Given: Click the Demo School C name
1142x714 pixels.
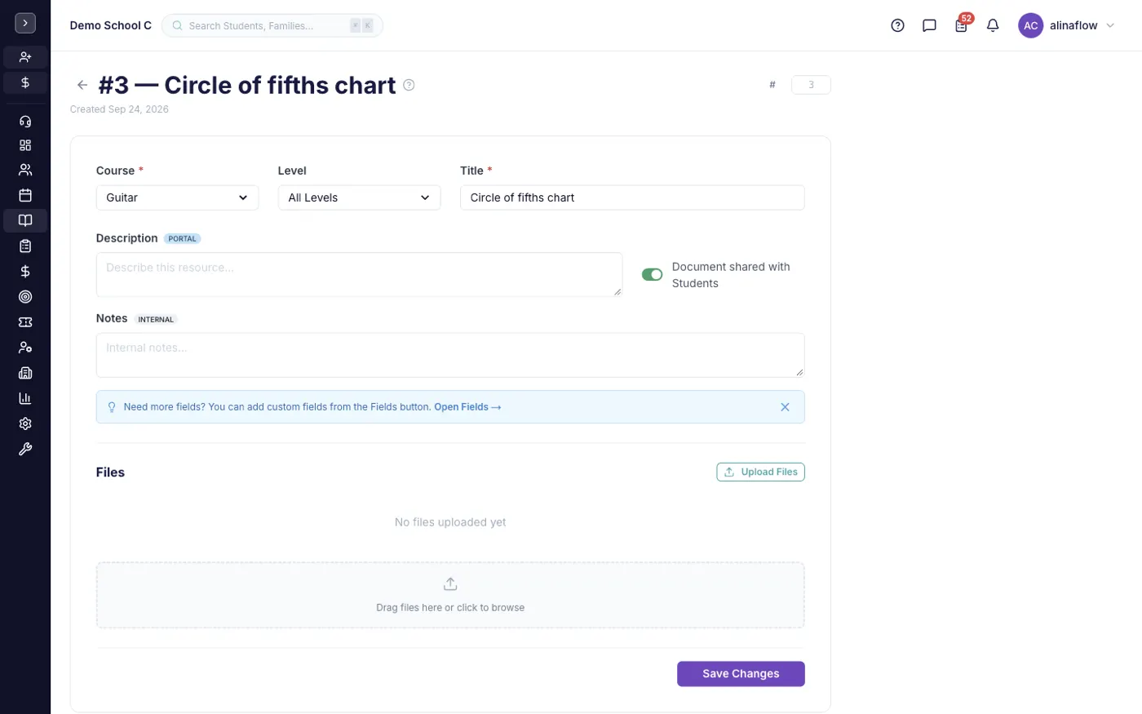Looking at the screenshot, I should click(111, 25).
